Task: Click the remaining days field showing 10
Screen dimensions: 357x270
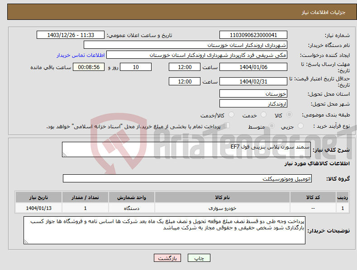Action: click(136, 67)
